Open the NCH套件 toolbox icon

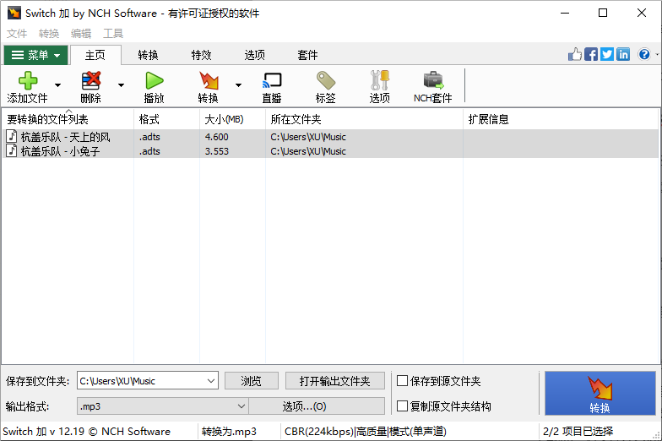click(x=433, y=80)
